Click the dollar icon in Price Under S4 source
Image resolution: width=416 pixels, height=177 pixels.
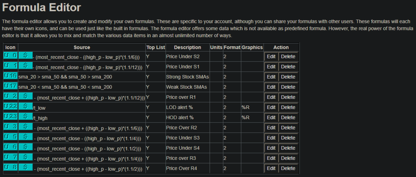pyautogui.click(x=26, y=147)
